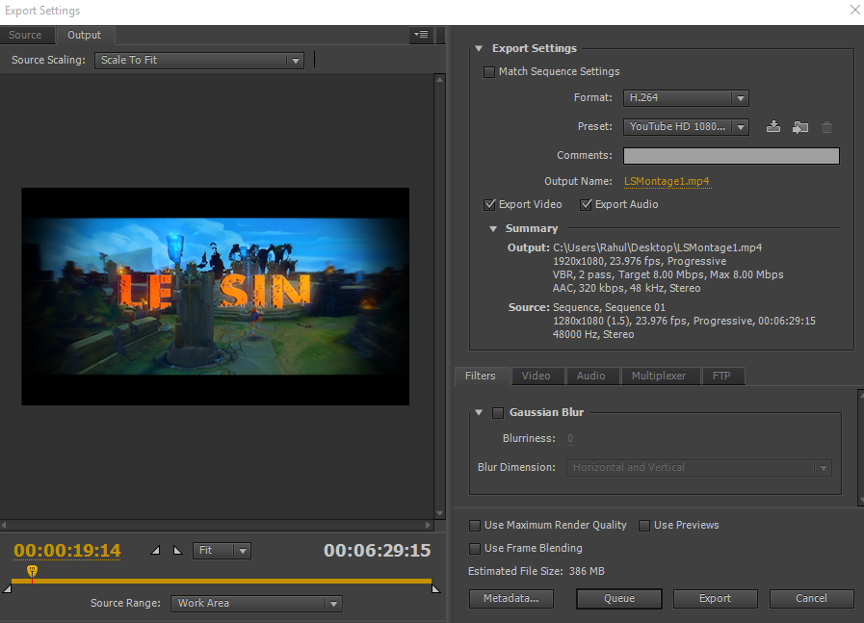Viewport: 864px width, 623px height.
Task: Click the Blurriness value 0
Action: pos(570,438)
